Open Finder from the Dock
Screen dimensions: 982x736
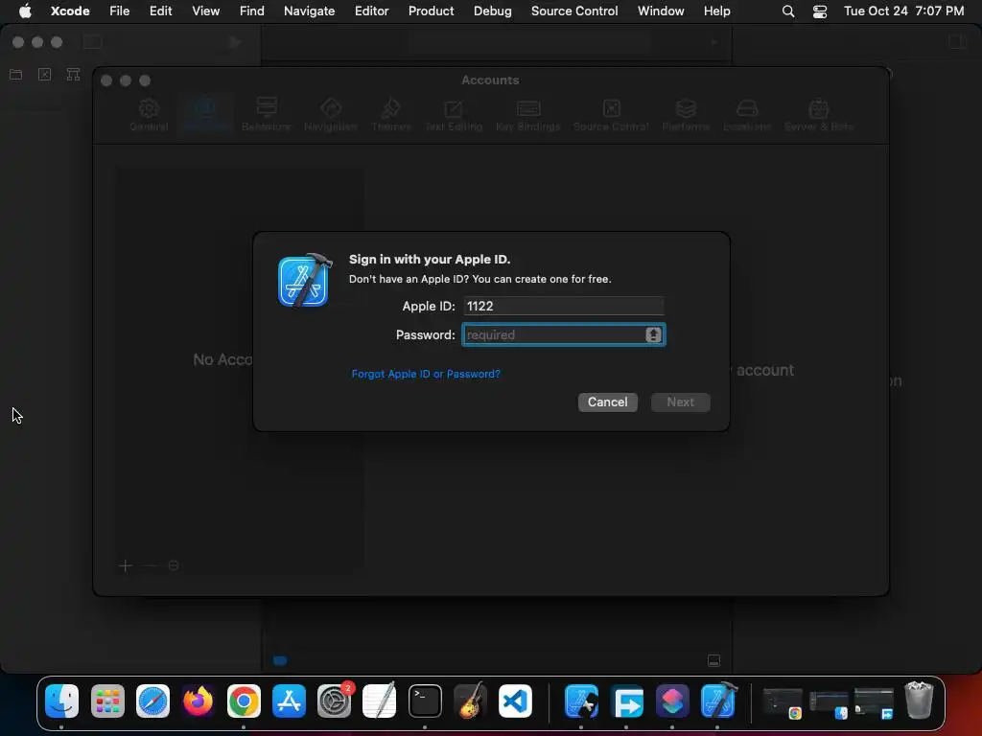pyautogui.click(x=61, y=701)
